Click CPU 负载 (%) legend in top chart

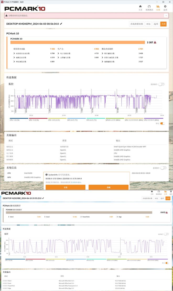pyautogui.click(x=15, y=120)
